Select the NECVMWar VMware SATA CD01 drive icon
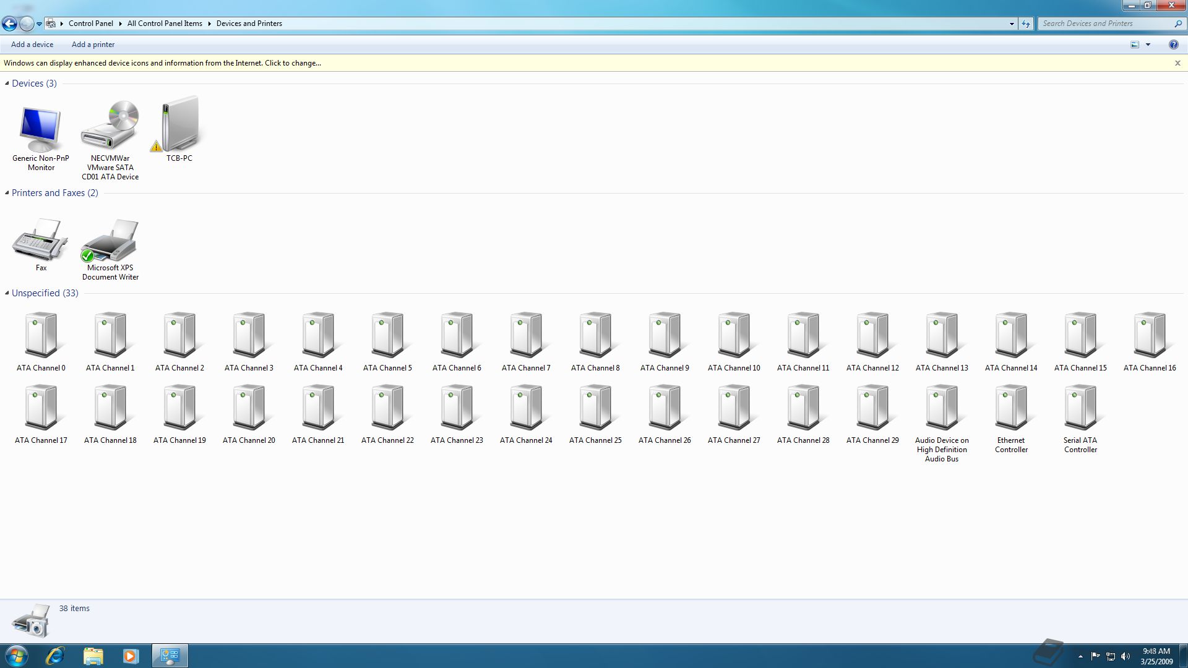This screenshot has width=1188, height=668. pos(110,125)
